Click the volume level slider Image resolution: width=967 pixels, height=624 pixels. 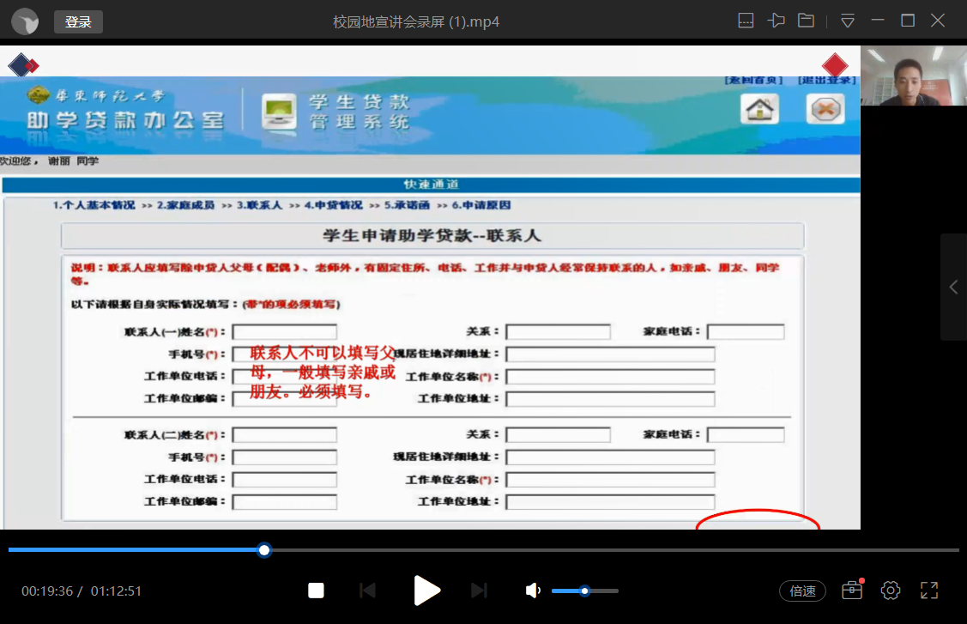tap(584, 591)
